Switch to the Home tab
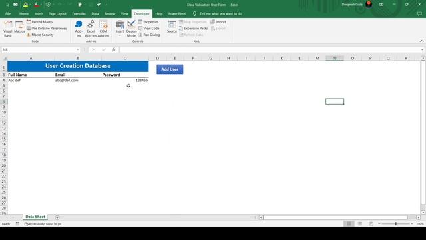 [x=24, y=13]
